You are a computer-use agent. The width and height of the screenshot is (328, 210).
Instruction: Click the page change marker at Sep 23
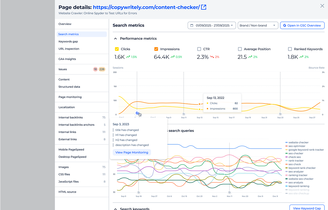[x=280, y=114]
